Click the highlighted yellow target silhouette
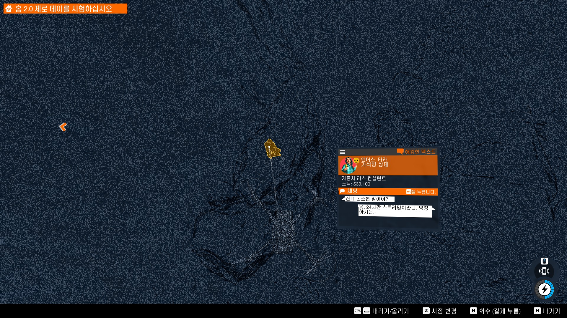 [x=272, y=149]
